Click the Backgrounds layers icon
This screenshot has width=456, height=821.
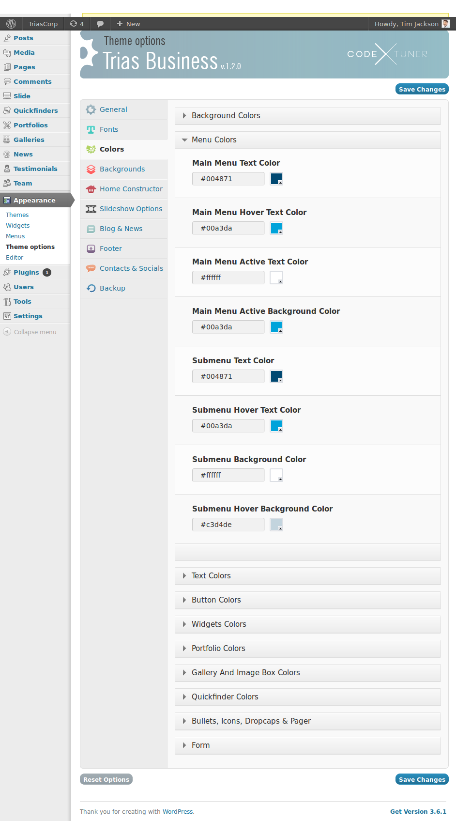coord(91,169)
